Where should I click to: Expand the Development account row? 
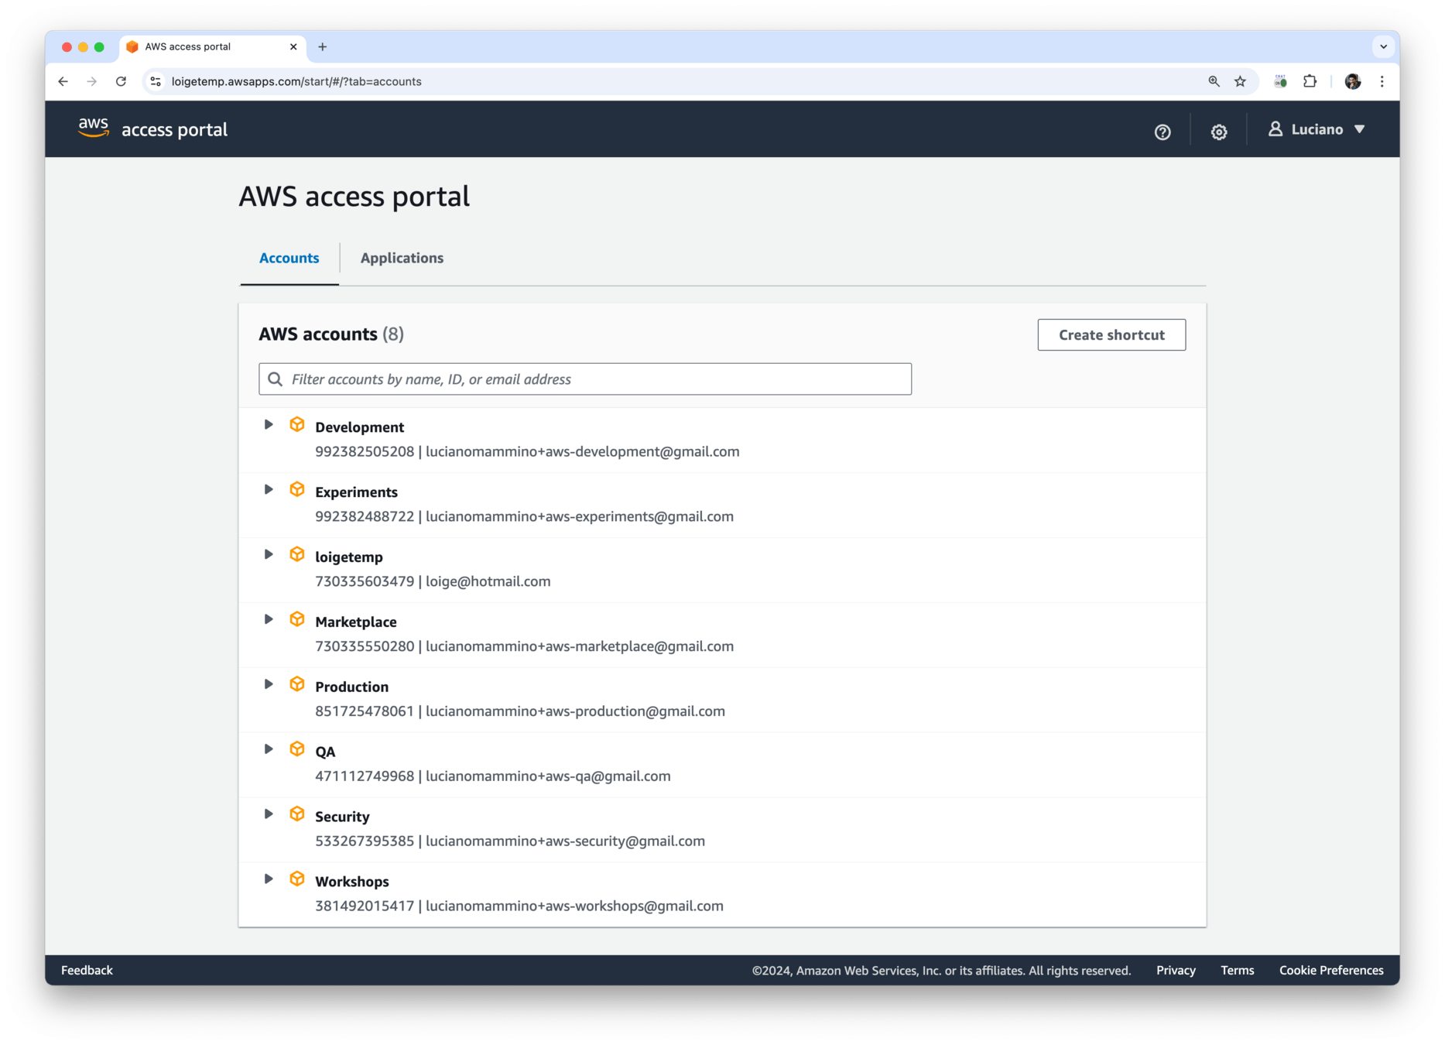pos(269,425)
